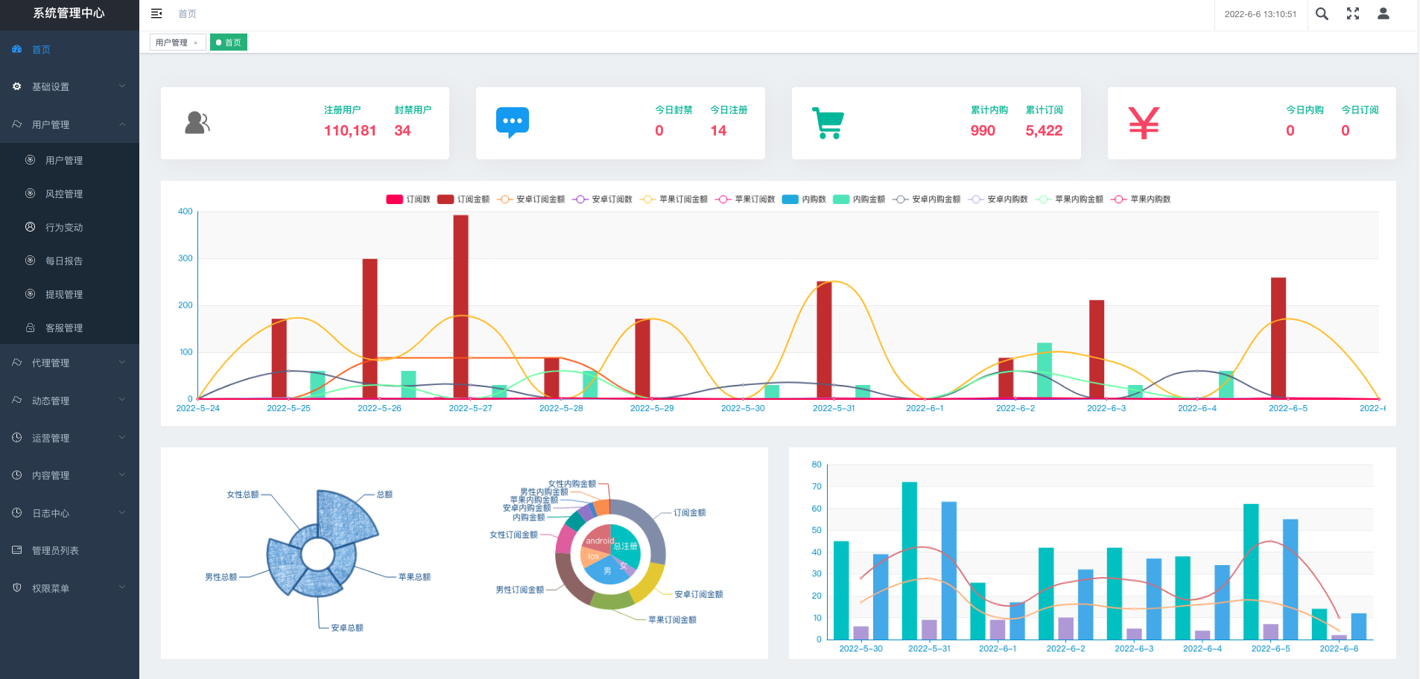The width and height of the screenshot is (1420, 679).
Task: Toggle the 内购金额 legend series
Action: pyautogui.click(x=859, y=200)
